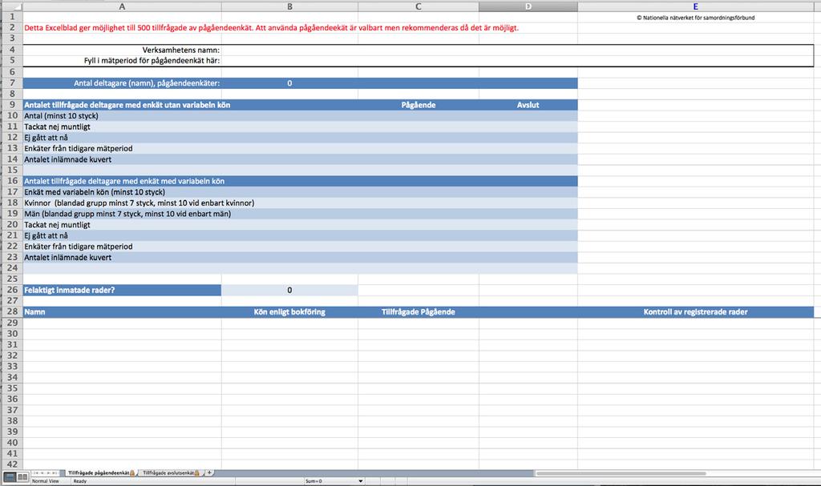
Task: Select 'Antal (minst 10 styck)' cell
Action: [122, 115]
